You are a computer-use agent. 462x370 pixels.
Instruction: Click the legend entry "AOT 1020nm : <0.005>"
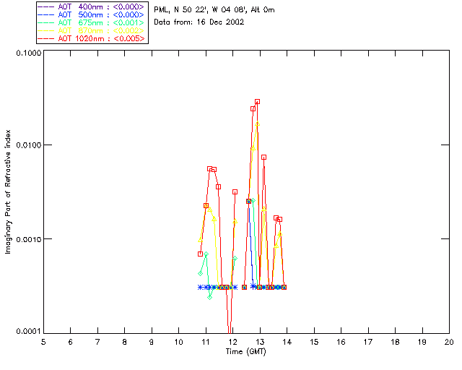click(91, 38)
